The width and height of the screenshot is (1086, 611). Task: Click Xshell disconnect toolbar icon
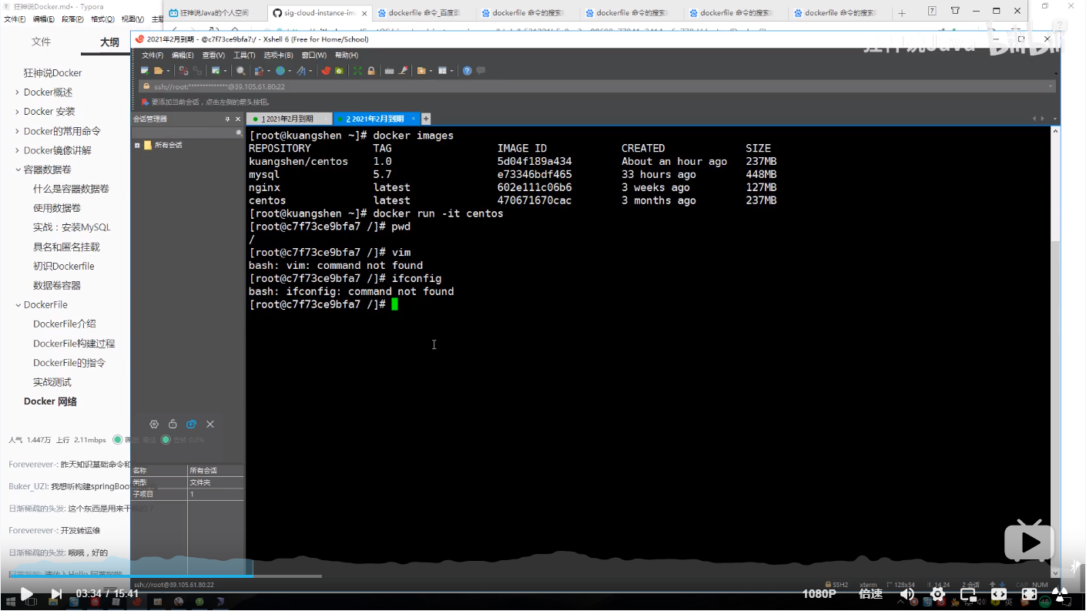coord(183,71)
